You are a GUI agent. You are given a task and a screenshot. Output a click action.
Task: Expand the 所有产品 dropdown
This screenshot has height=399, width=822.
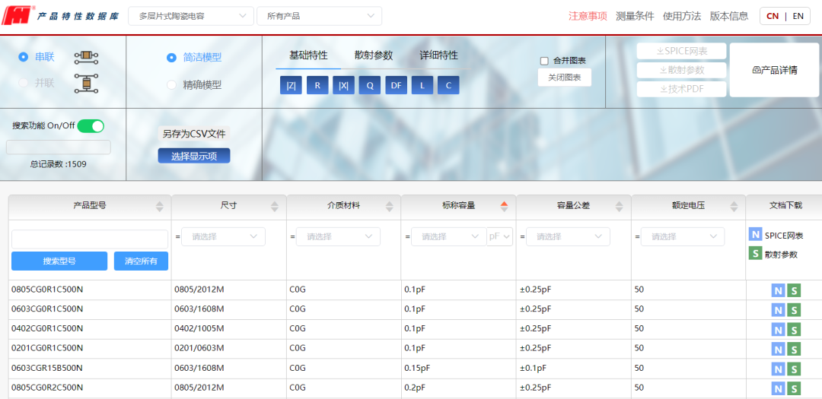319,16
